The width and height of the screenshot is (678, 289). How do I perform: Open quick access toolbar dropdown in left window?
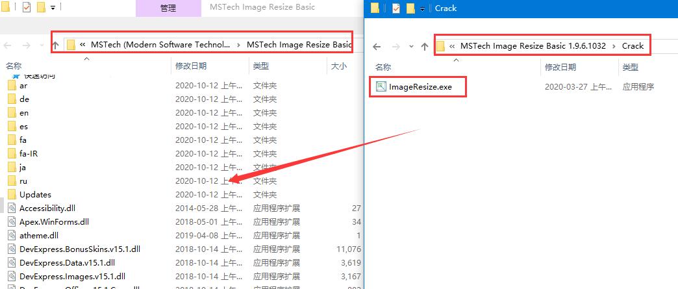[53, 8]
